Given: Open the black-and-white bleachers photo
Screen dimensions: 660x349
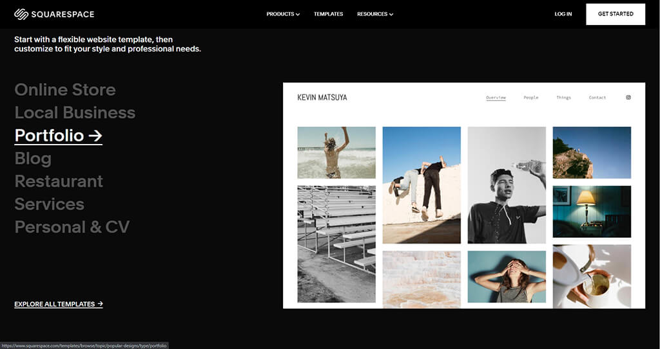Looking at the screenshot, I should [336, 244].
